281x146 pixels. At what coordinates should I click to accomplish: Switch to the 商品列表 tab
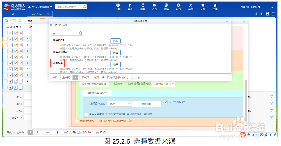(37, 14)
